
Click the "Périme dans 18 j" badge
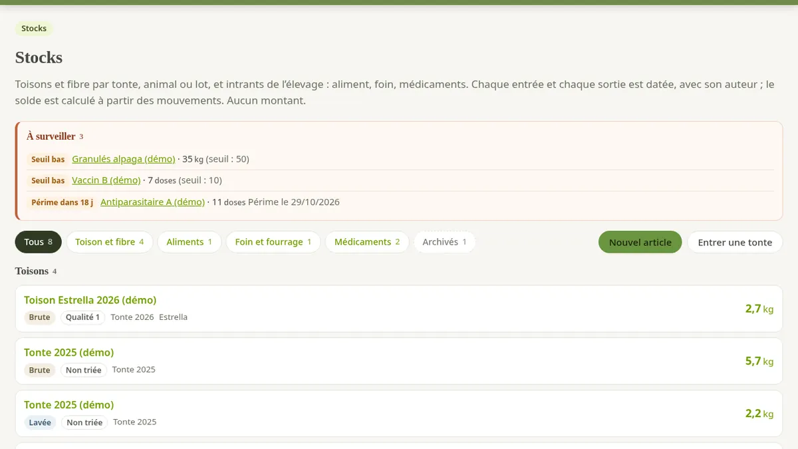[63, 202]
